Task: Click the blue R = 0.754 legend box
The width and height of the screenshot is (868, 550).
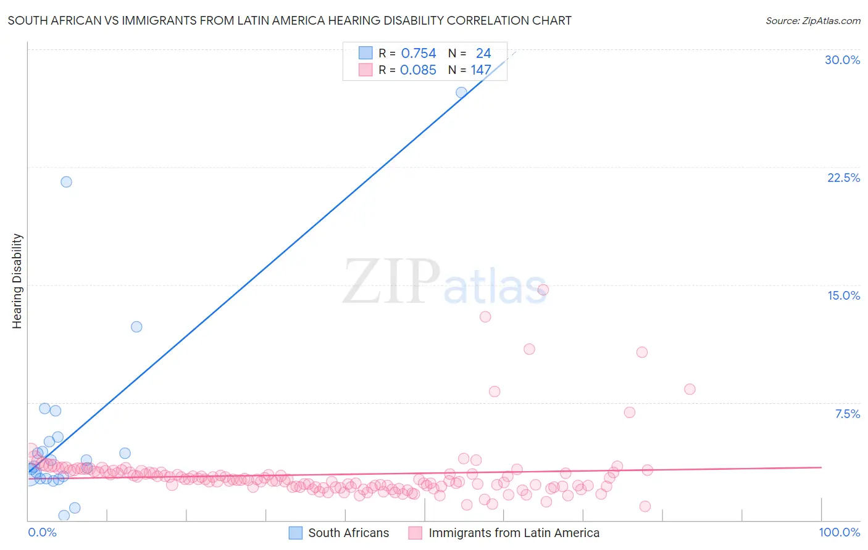Action: [x=366, y=53]
